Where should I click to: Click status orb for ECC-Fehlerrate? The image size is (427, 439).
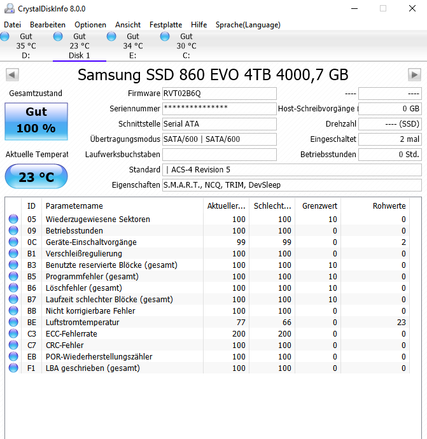coord(13,334)
